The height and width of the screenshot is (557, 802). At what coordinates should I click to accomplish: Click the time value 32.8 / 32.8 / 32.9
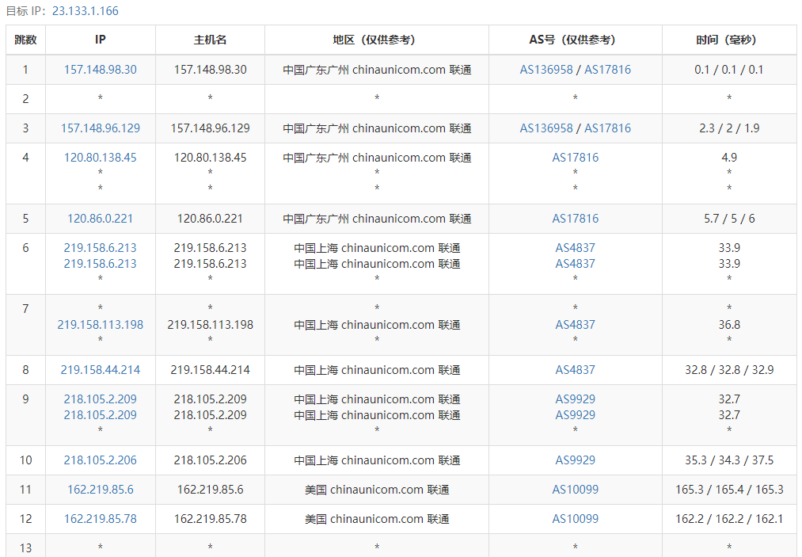(729, 370)
